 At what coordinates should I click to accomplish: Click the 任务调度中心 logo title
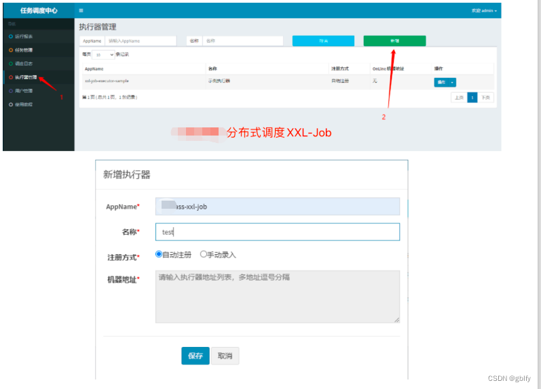pyautogui.click(x=39, y=11)
